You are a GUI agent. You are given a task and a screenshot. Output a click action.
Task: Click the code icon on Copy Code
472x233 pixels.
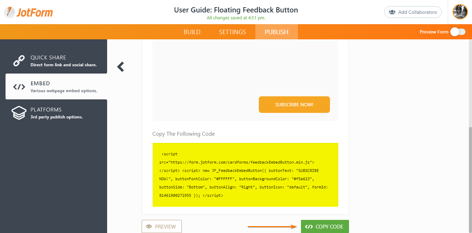coord(309,227)
